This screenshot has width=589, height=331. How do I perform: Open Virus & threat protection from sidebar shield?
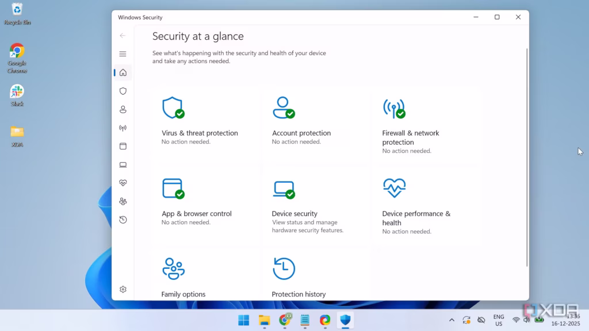[x=123, y=91]
